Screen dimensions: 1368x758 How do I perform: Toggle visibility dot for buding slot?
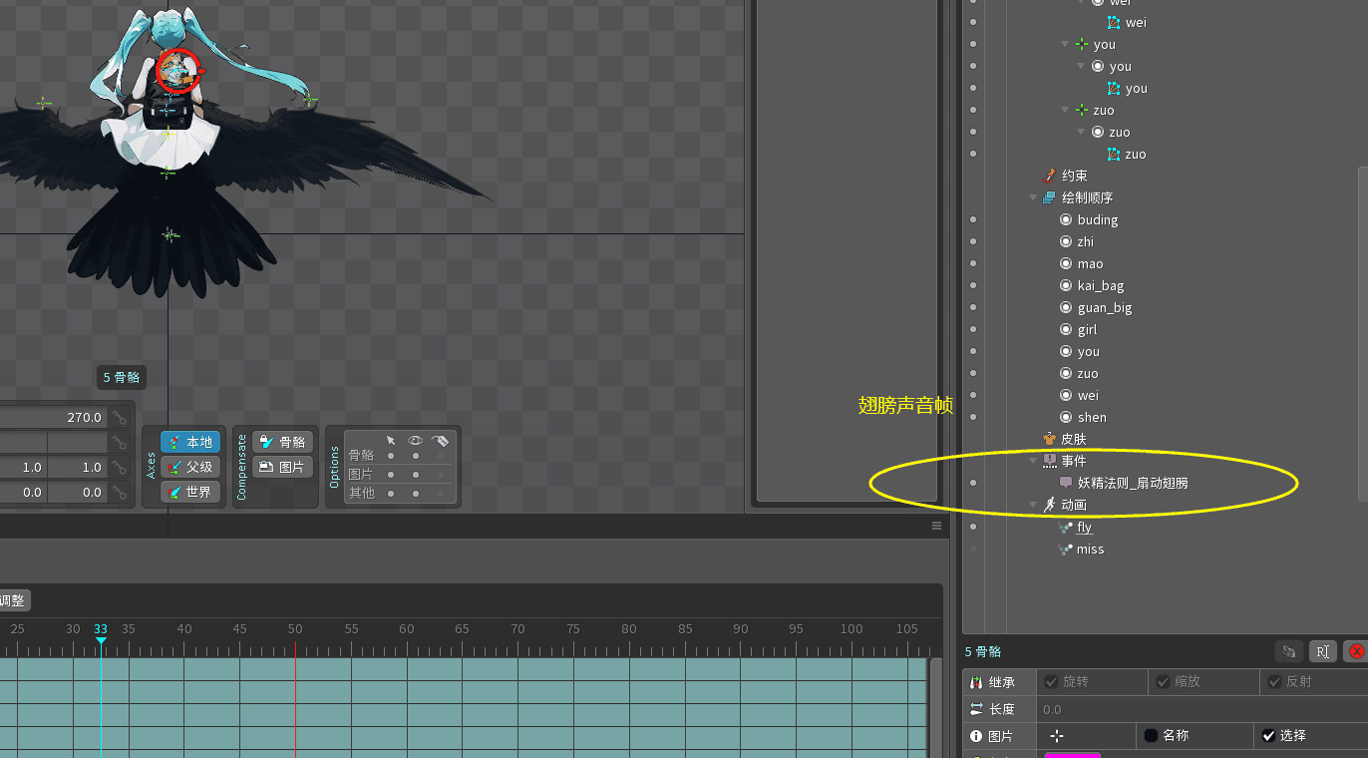pyautogui.click(x=973, y=219)
